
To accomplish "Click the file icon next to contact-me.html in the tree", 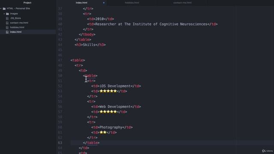I will point(7,23).
